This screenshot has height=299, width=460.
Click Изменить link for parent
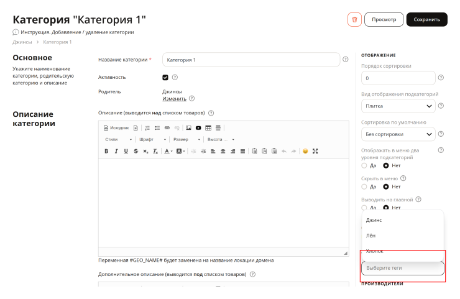174,99
